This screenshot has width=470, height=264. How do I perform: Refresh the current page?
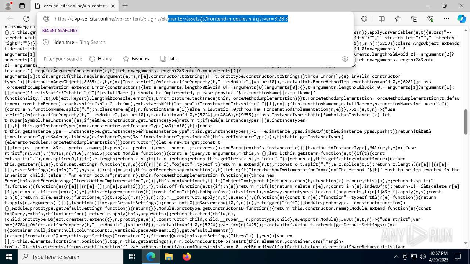(26, 19)
